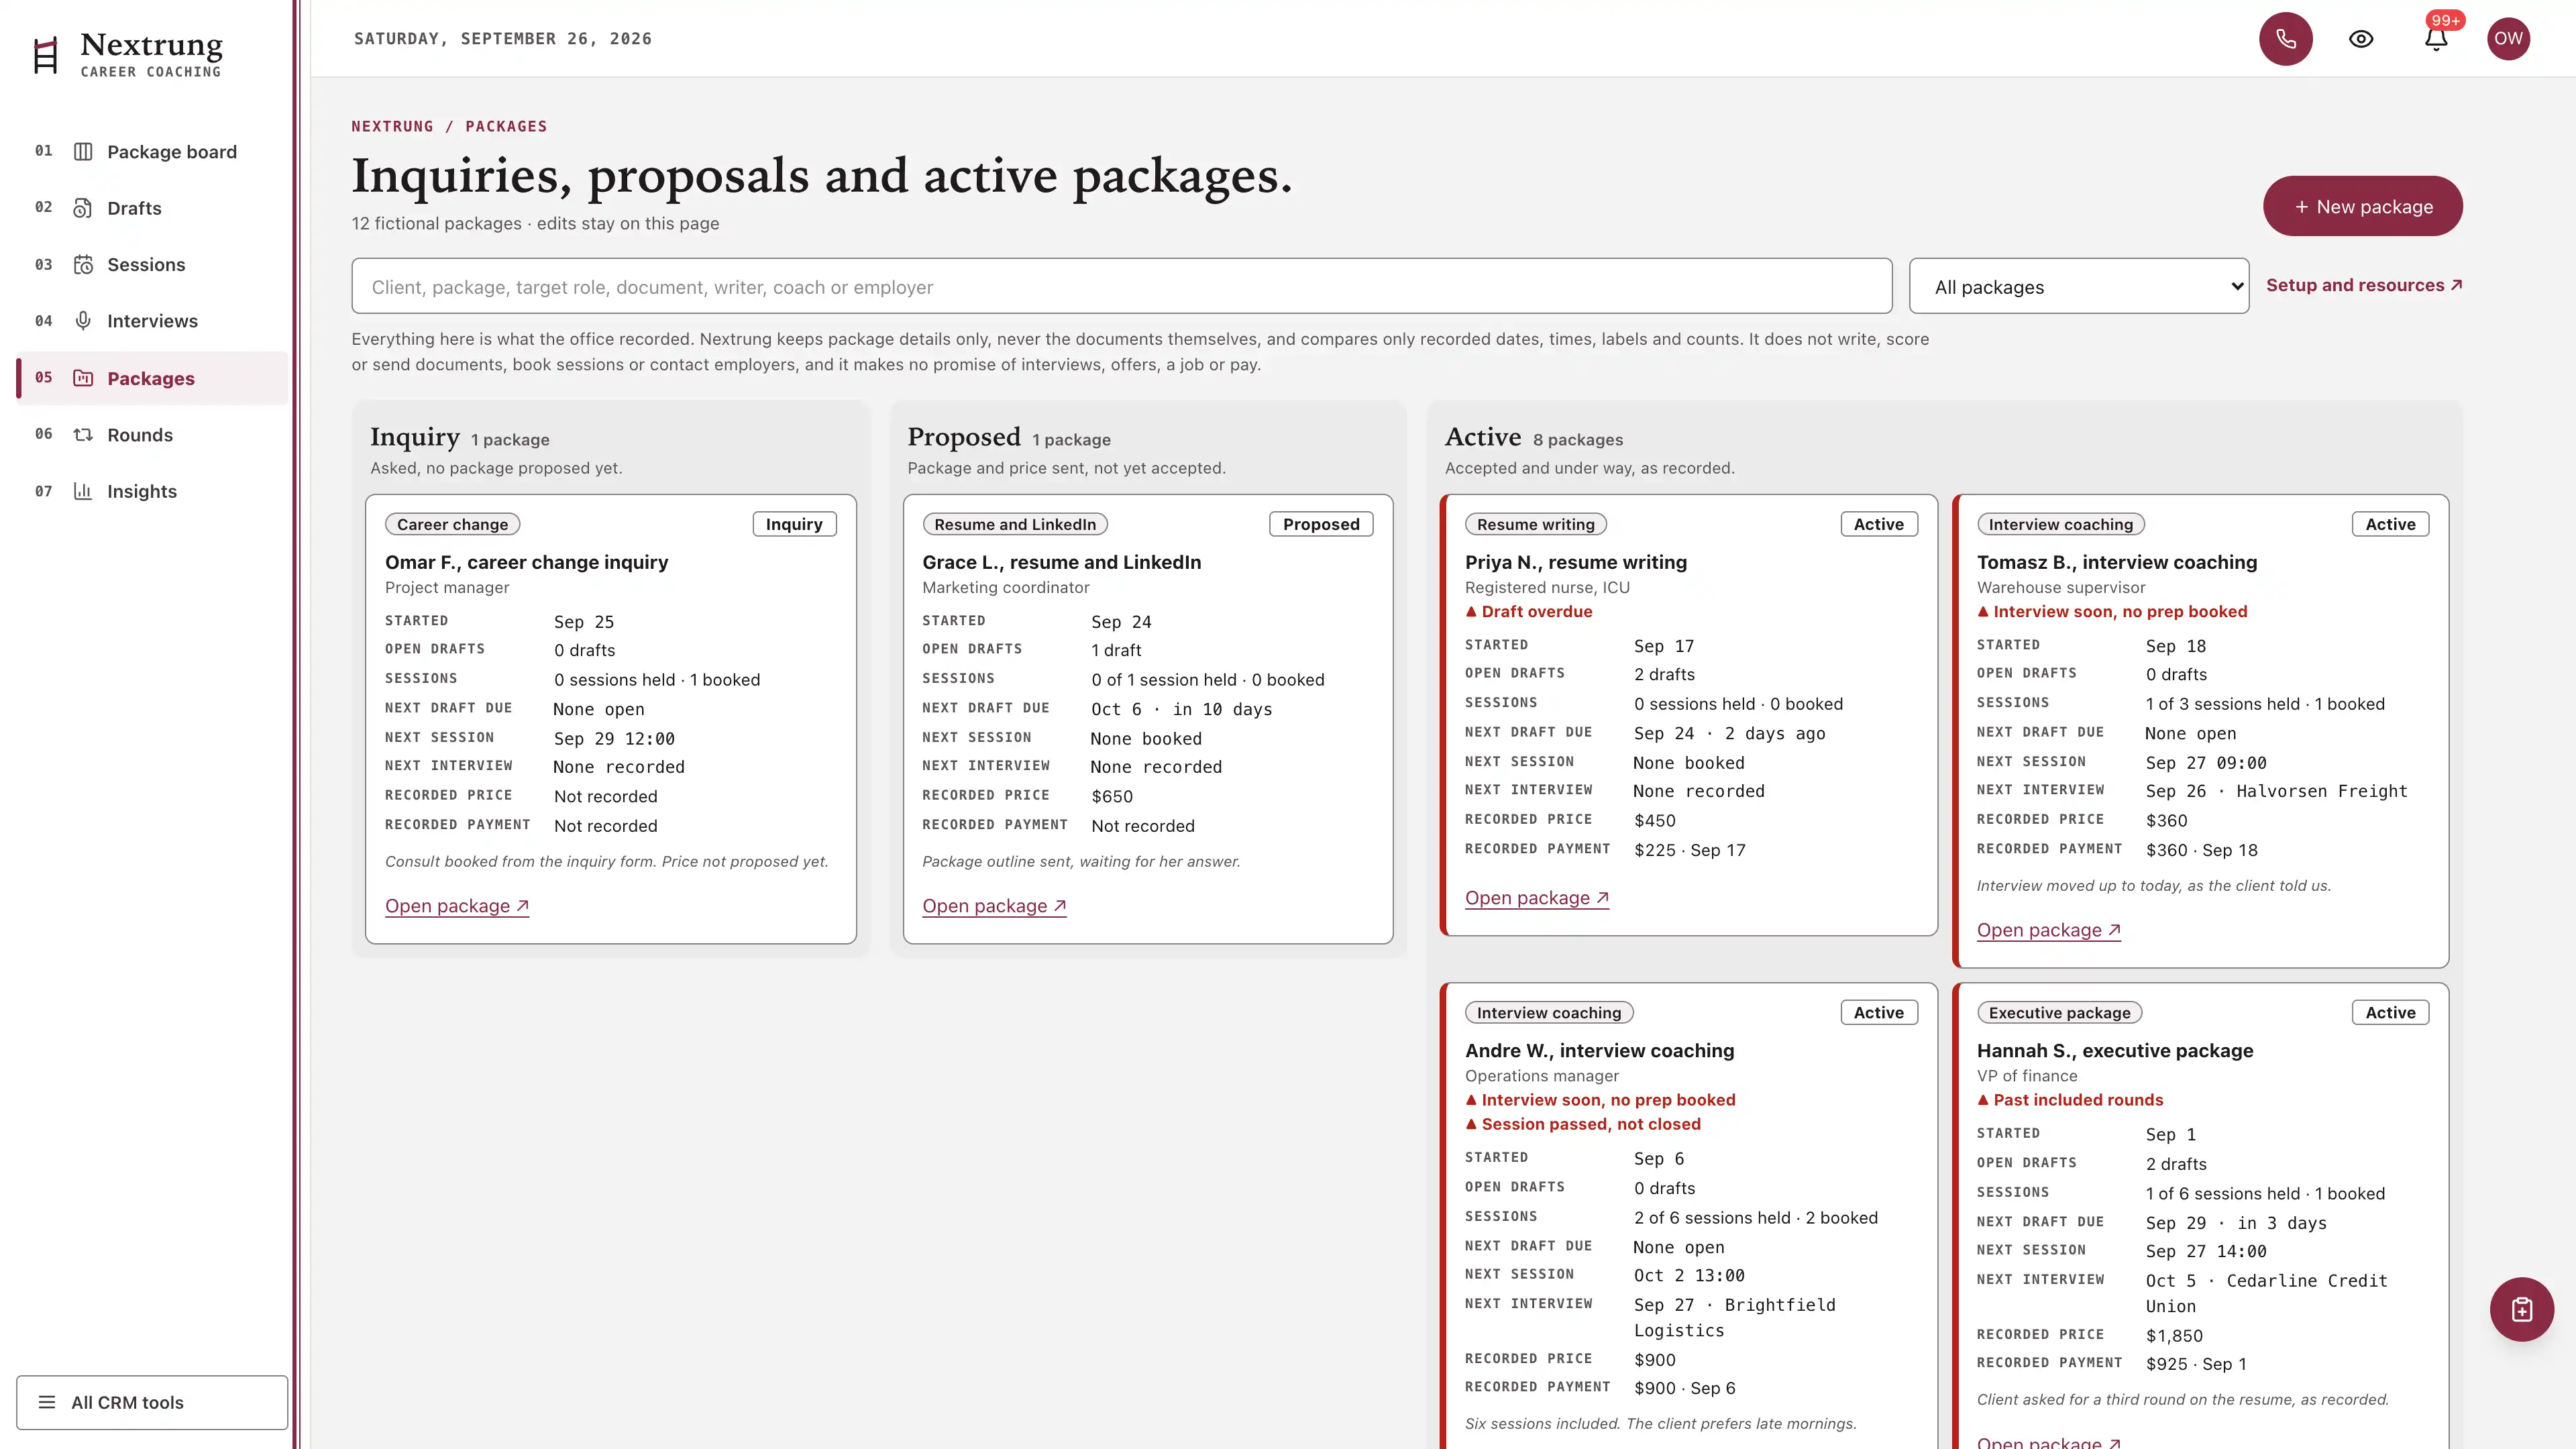
Task: Open the Rounds loop icon
Action: click(x=83, y=435)
